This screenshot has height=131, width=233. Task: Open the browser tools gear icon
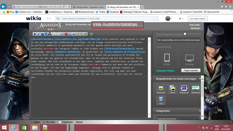click(230, 7)
